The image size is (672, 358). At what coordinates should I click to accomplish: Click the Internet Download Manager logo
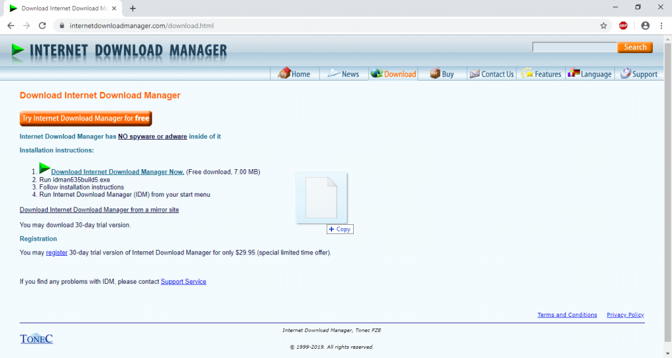[119, 51]
